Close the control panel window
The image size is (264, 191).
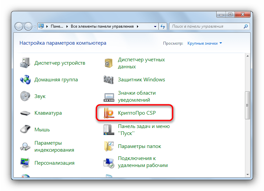(243, 15)
